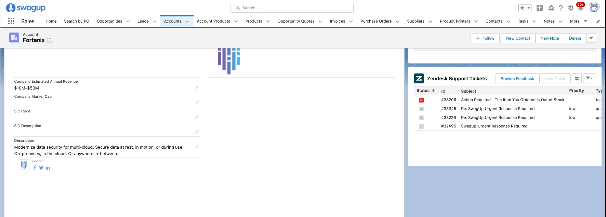Sort tickets by Priority column header
This screenshot has width=606, height=217.
click(x=576, y=91)
